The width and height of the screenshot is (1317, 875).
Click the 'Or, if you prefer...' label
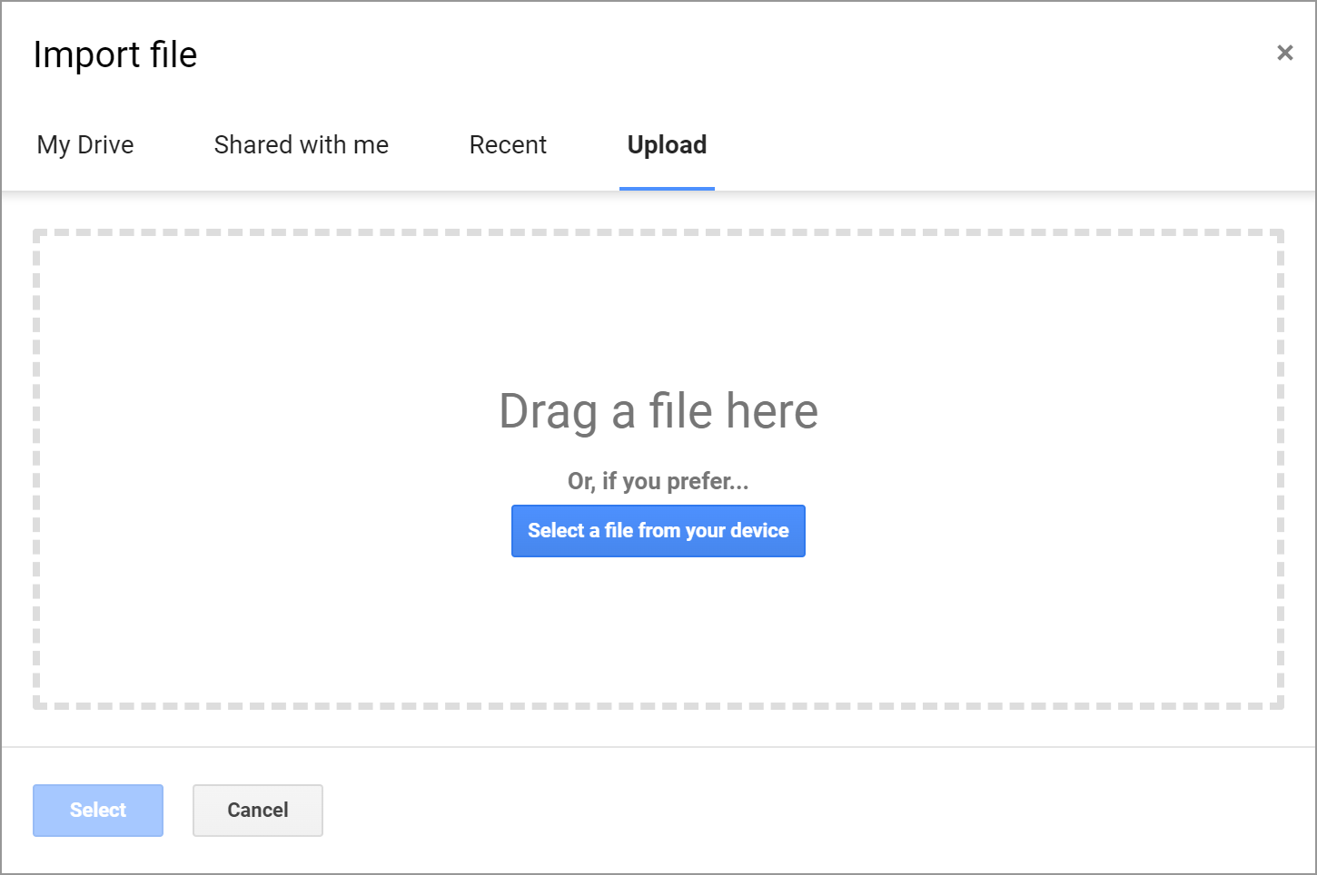[658, 481]
